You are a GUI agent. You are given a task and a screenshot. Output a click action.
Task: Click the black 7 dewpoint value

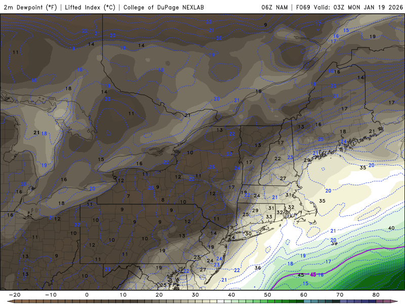[129, 196]
